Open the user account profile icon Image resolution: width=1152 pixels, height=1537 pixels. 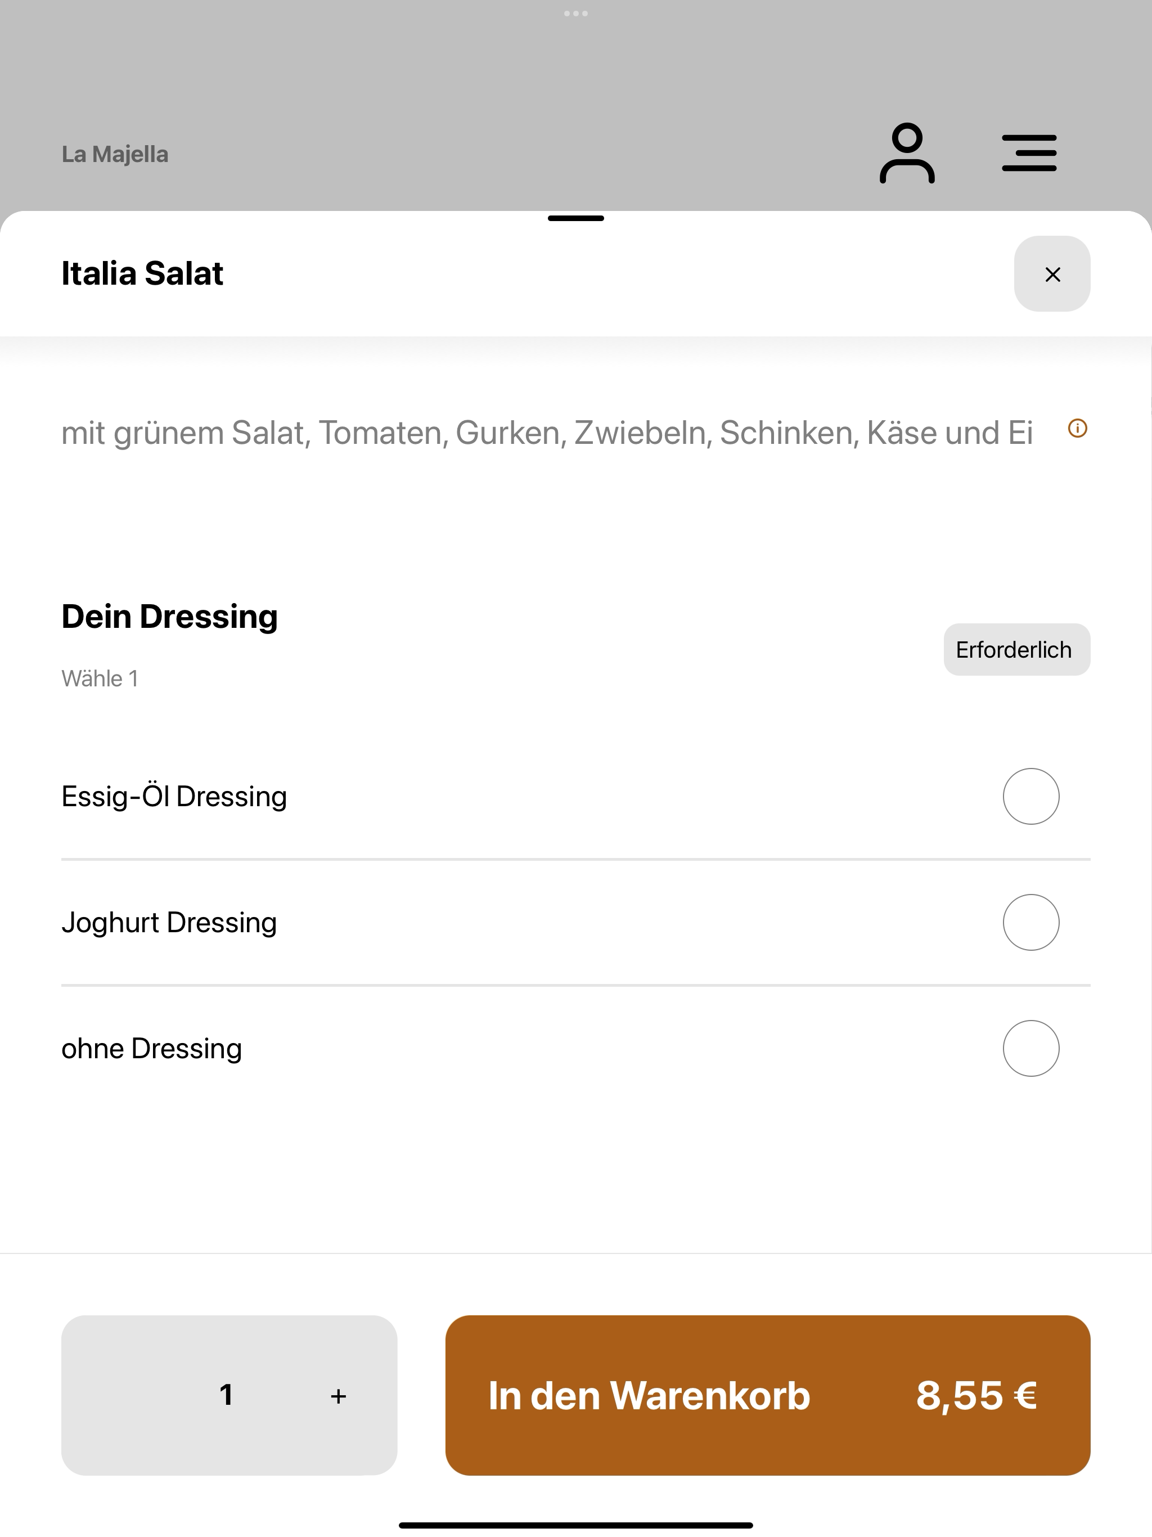907,154
